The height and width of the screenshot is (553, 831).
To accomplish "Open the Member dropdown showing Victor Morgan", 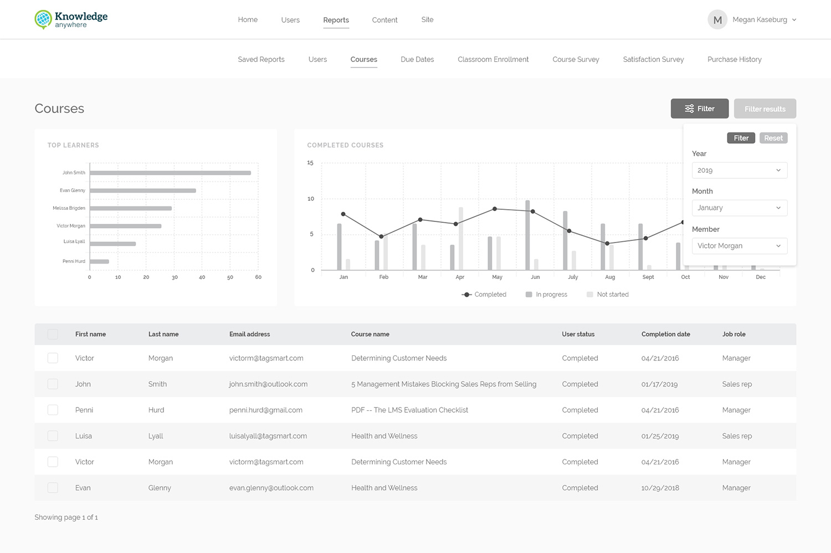I will tap(739, 245).
